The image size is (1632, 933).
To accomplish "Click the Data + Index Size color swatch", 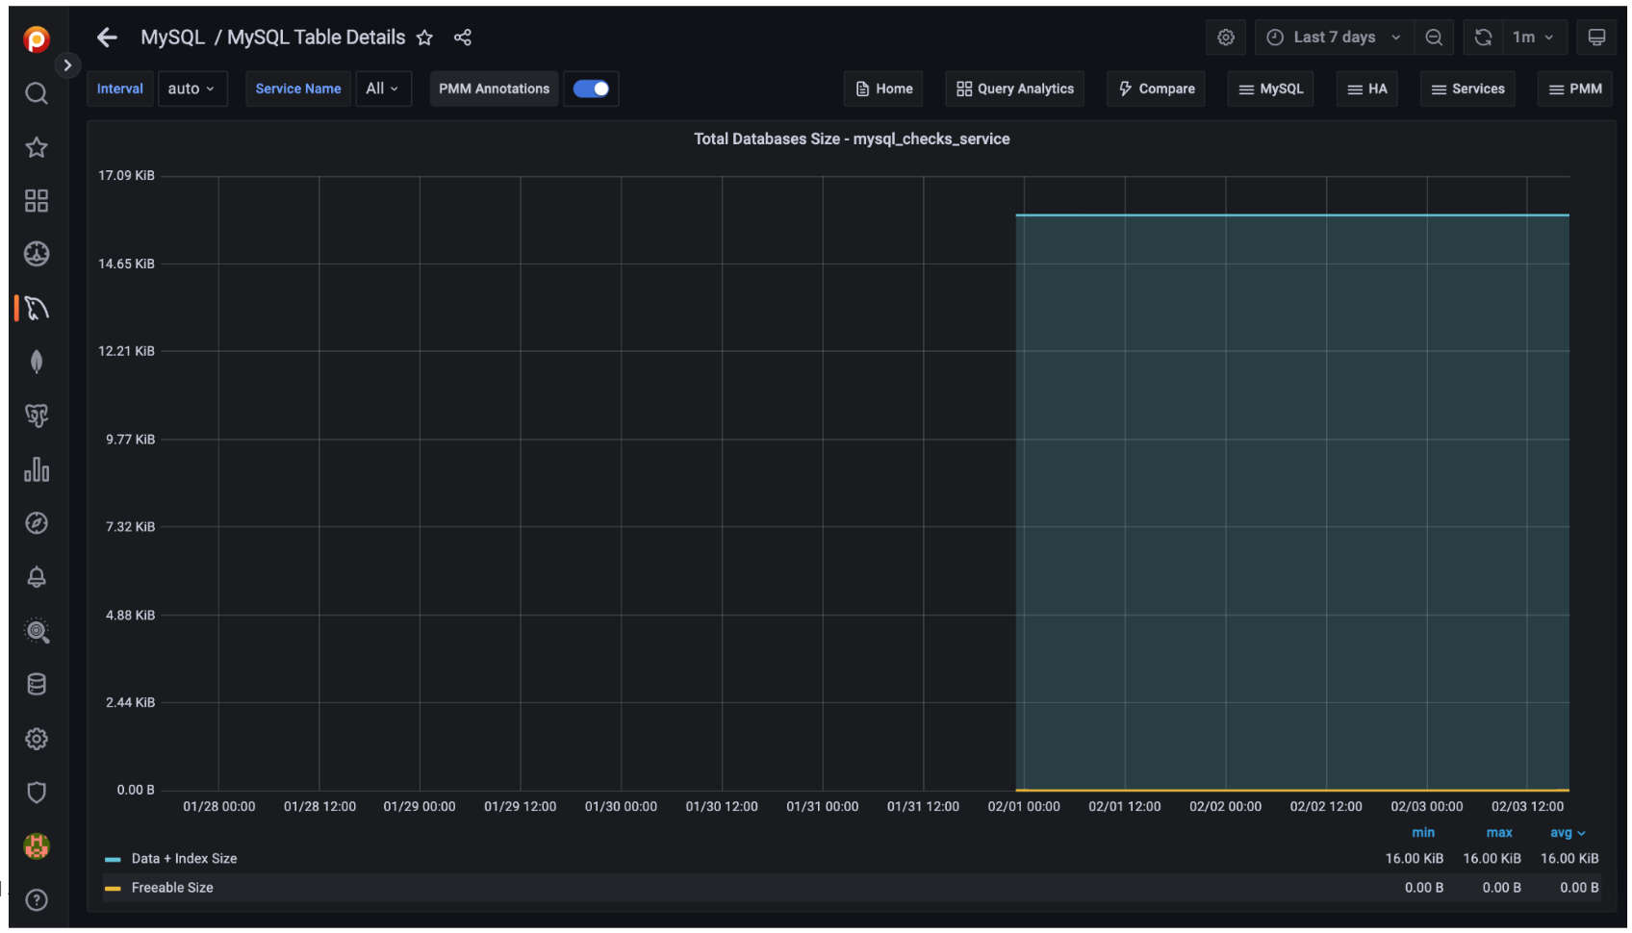I will coord(113,859).
